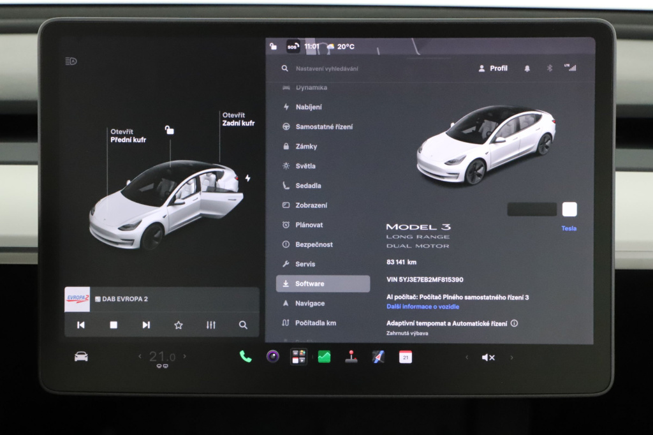Increase volume with right chevron
The width and height of the screenshot is (653, 435).
pyautogui.click(x=511, y=357)
